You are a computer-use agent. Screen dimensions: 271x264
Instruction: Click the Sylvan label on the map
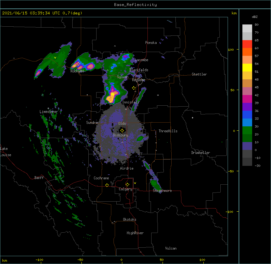pyautogui.click(x=123, y=77)
